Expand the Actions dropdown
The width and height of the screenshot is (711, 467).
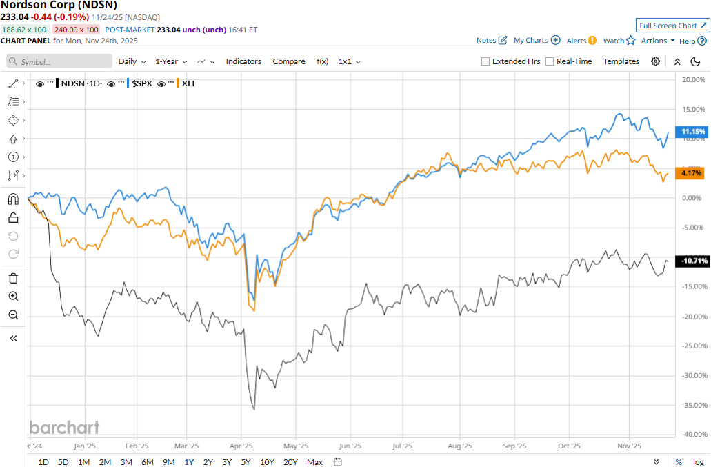[657, 40]
